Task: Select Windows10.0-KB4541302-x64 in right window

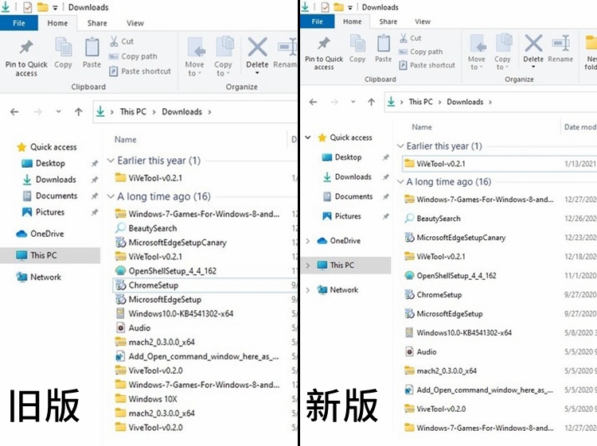Action: tap(464, 332)
